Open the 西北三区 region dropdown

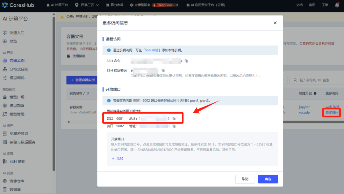click(x=87, y=5)
